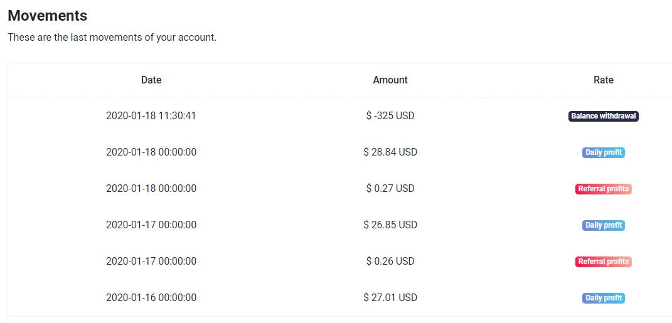The height and width of the screenshot is (323, 672).
Task: Click Daily profit badge for $28.84
Action: click(604, 152)
